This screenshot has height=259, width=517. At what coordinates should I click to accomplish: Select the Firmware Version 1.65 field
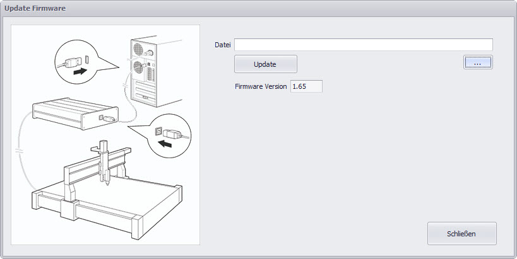click(x=306, y=86)
